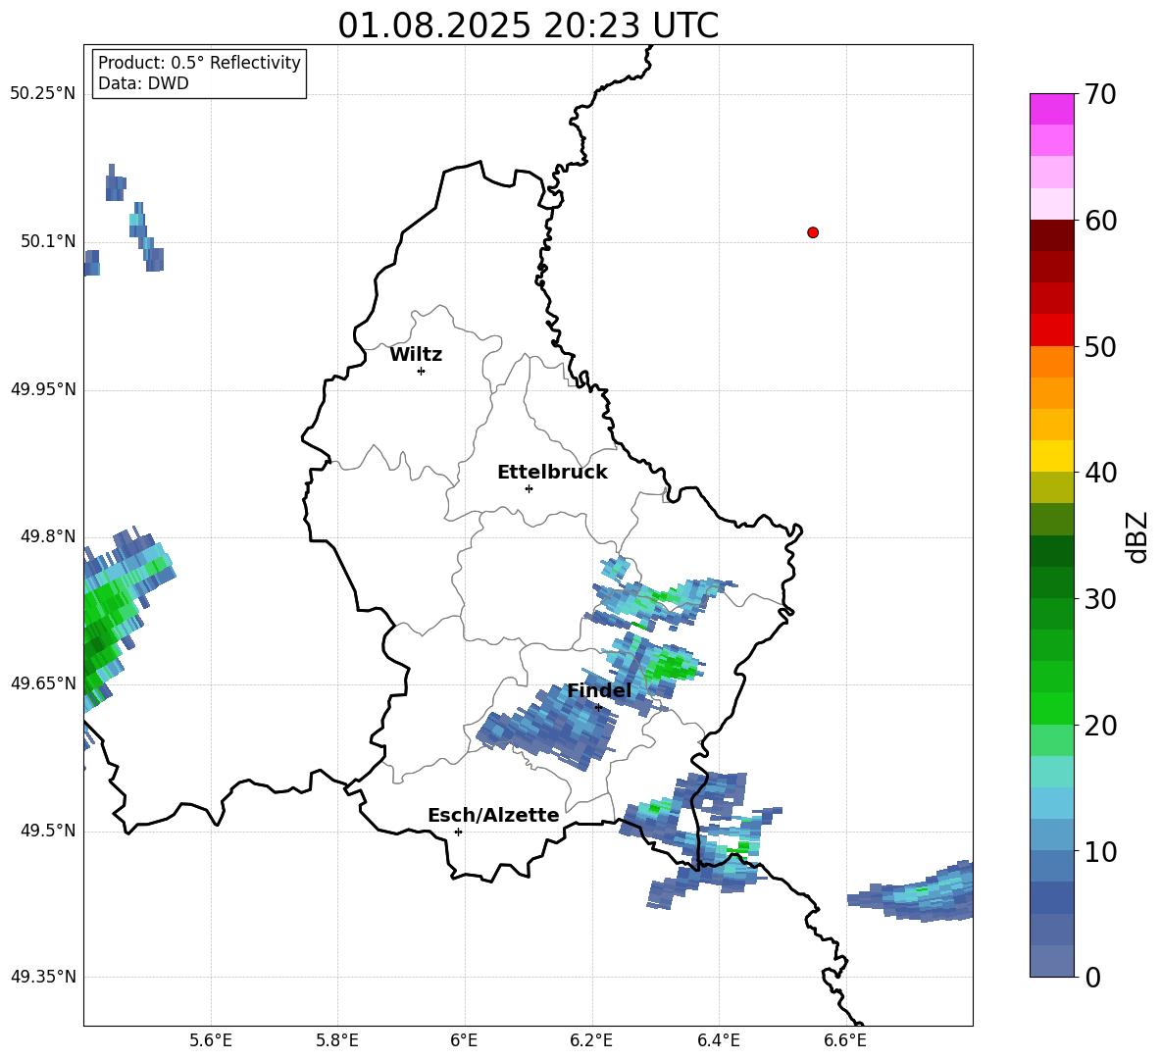Pick the yellow swatch just above 40 dBZ

pyautogui.click(x=1051, y=457)
